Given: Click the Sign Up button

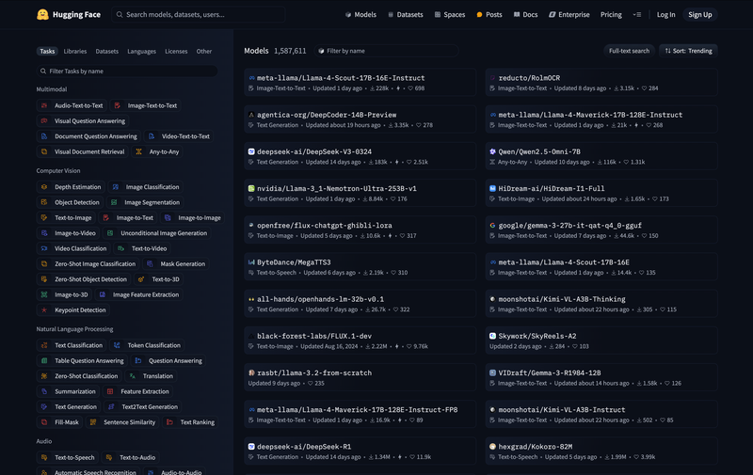Looking at the screenshot, I should (700, 14).
